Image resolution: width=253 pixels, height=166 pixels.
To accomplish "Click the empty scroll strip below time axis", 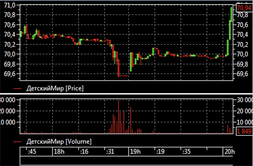I will [126, 161].
